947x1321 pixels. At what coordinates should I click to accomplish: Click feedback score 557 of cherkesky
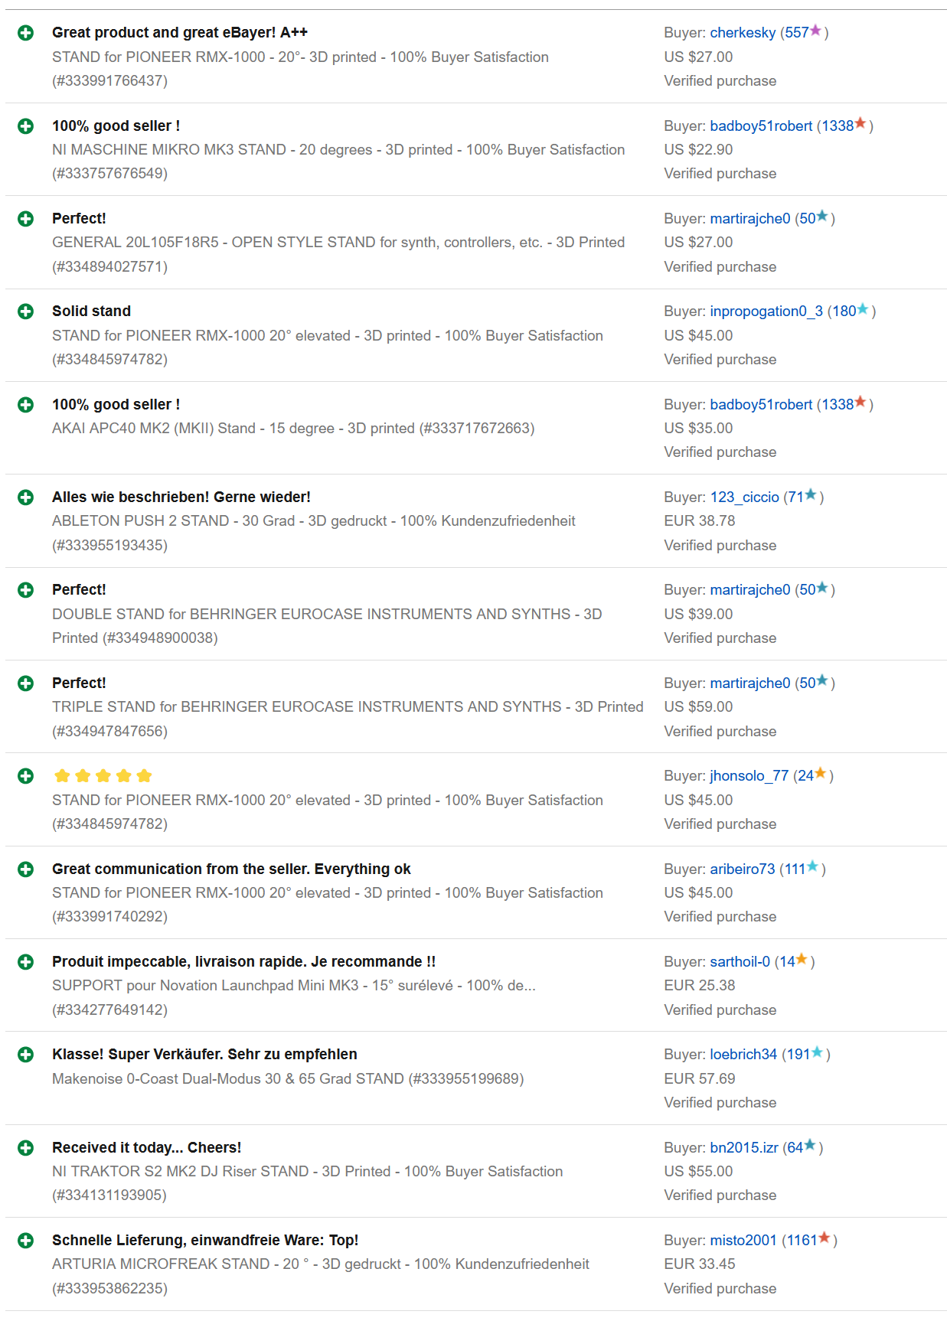[797, 33]
